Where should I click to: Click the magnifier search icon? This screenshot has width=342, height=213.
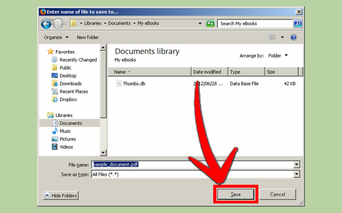click(298, 23)
